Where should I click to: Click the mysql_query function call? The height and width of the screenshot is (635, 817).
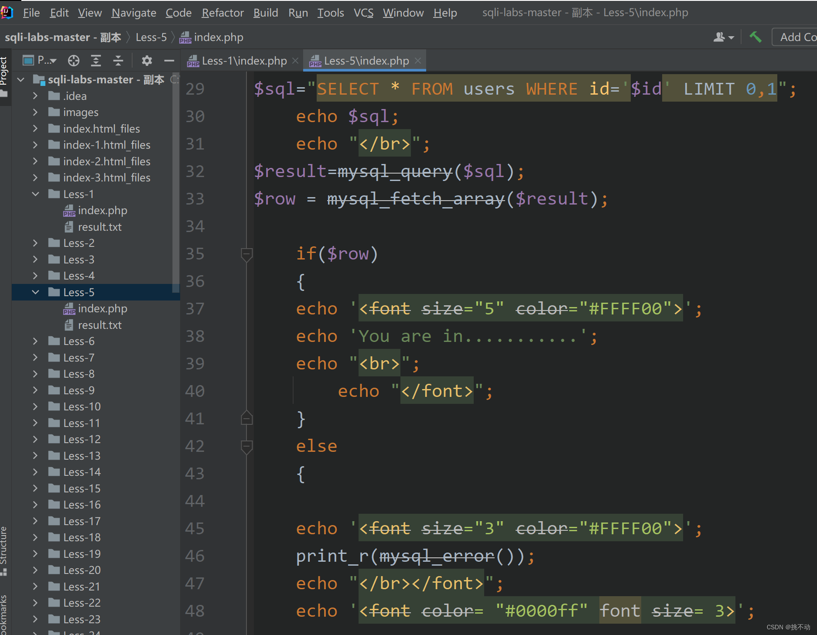point(395,171)
